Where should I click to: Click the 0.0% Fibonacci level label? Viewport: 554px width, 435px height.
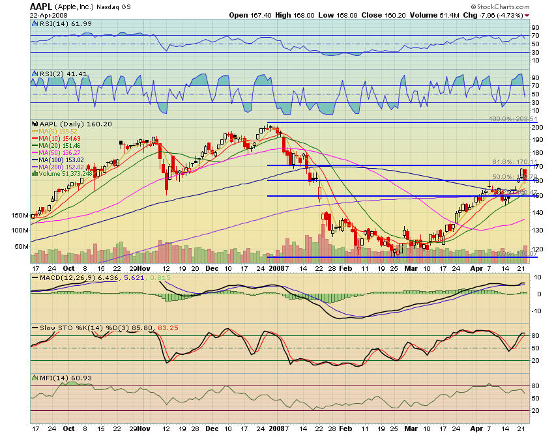click(x=517, y=253)
